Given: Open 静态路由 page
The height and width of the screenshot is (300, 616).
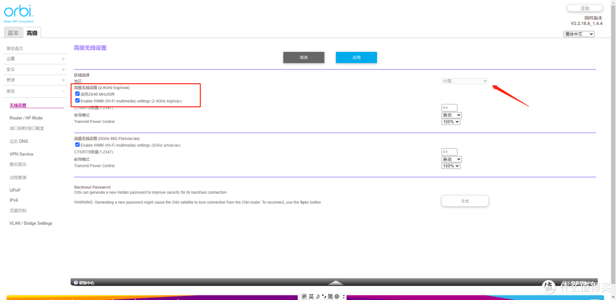Looking at the screenshot, I should point(18,165).
